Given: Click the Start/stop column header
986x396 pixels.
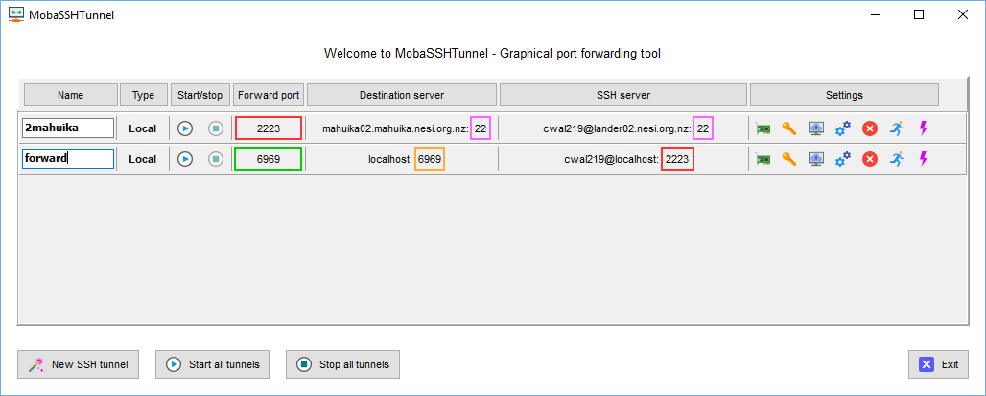Looking at the screenshot, I should click(200, 95).
